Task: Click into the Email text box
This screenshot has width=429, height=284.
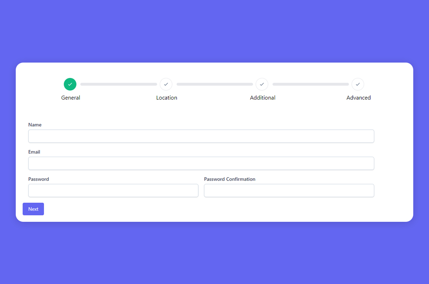Action: (201, 163)
